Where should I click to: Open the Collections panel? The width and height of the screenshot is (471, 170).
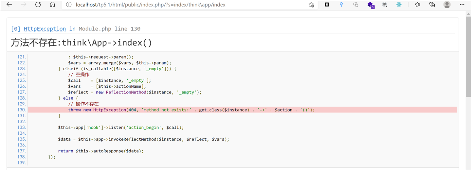click(432, 5)
